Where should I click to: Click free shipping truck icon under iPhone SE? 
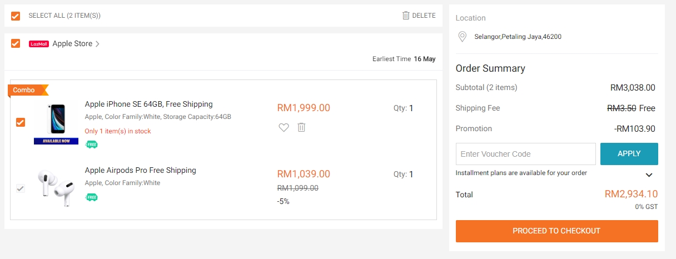[91, 145]
